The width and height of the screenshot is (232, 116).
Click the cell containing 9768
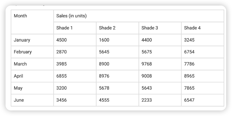pos(160,64)
